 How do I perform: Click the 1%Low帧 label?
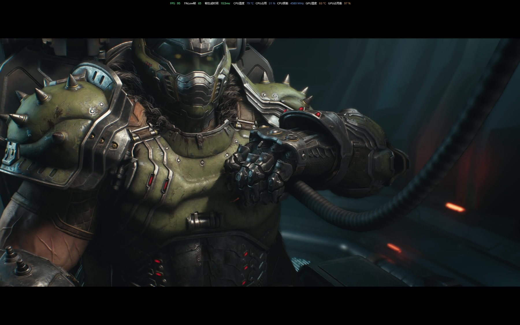tap(190, 3)
